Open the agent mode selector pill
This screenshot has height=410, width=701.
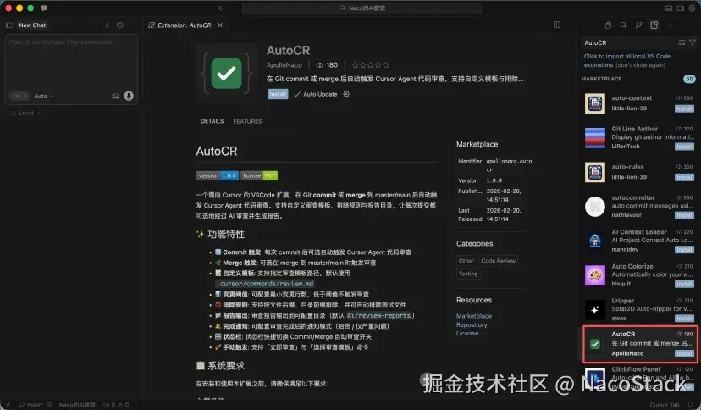[x=19, y=96]
